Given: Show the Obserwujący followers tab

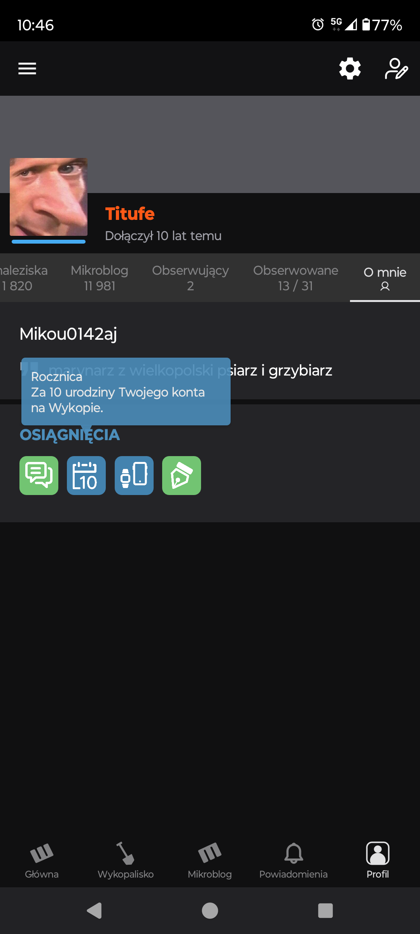Looking at the screenshot, I should pos(191,278).
